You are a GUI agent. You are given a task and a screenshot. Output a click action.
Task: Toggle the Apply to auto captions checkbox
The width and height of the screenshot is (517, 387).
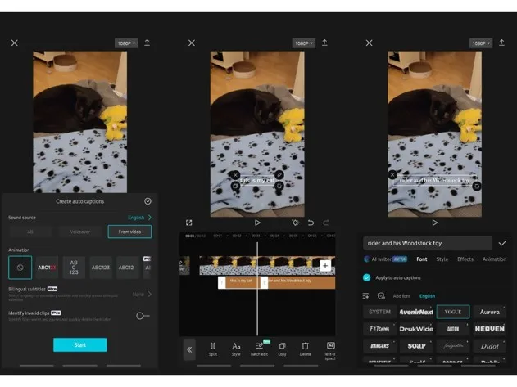366,277
